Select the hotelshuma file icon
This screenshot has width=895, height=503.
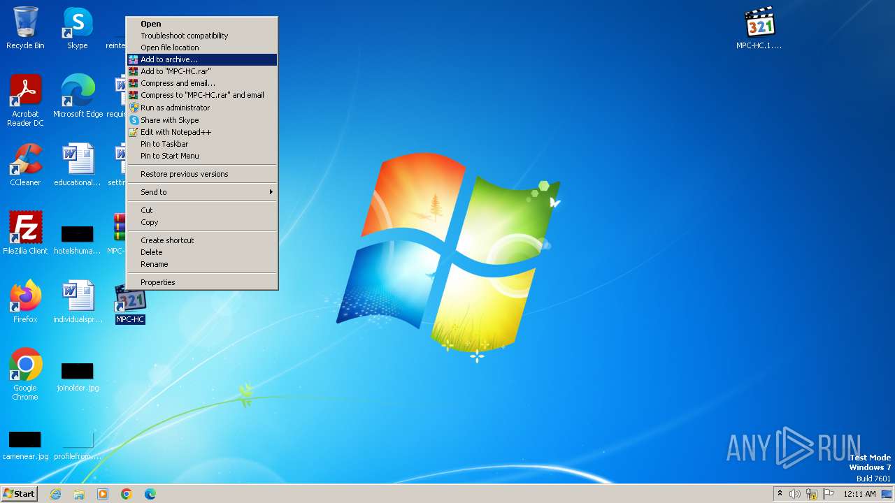coord(78,238)
